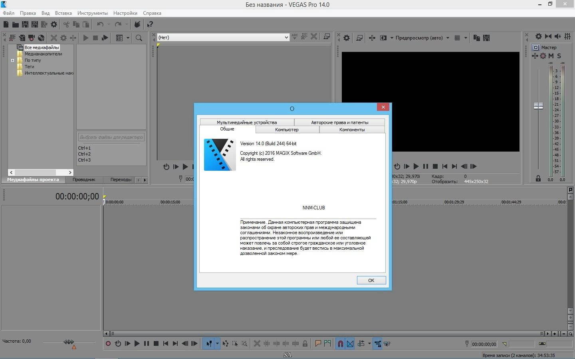Expand the По типу tree node
575x359 pixels.
tap(12, 61)
